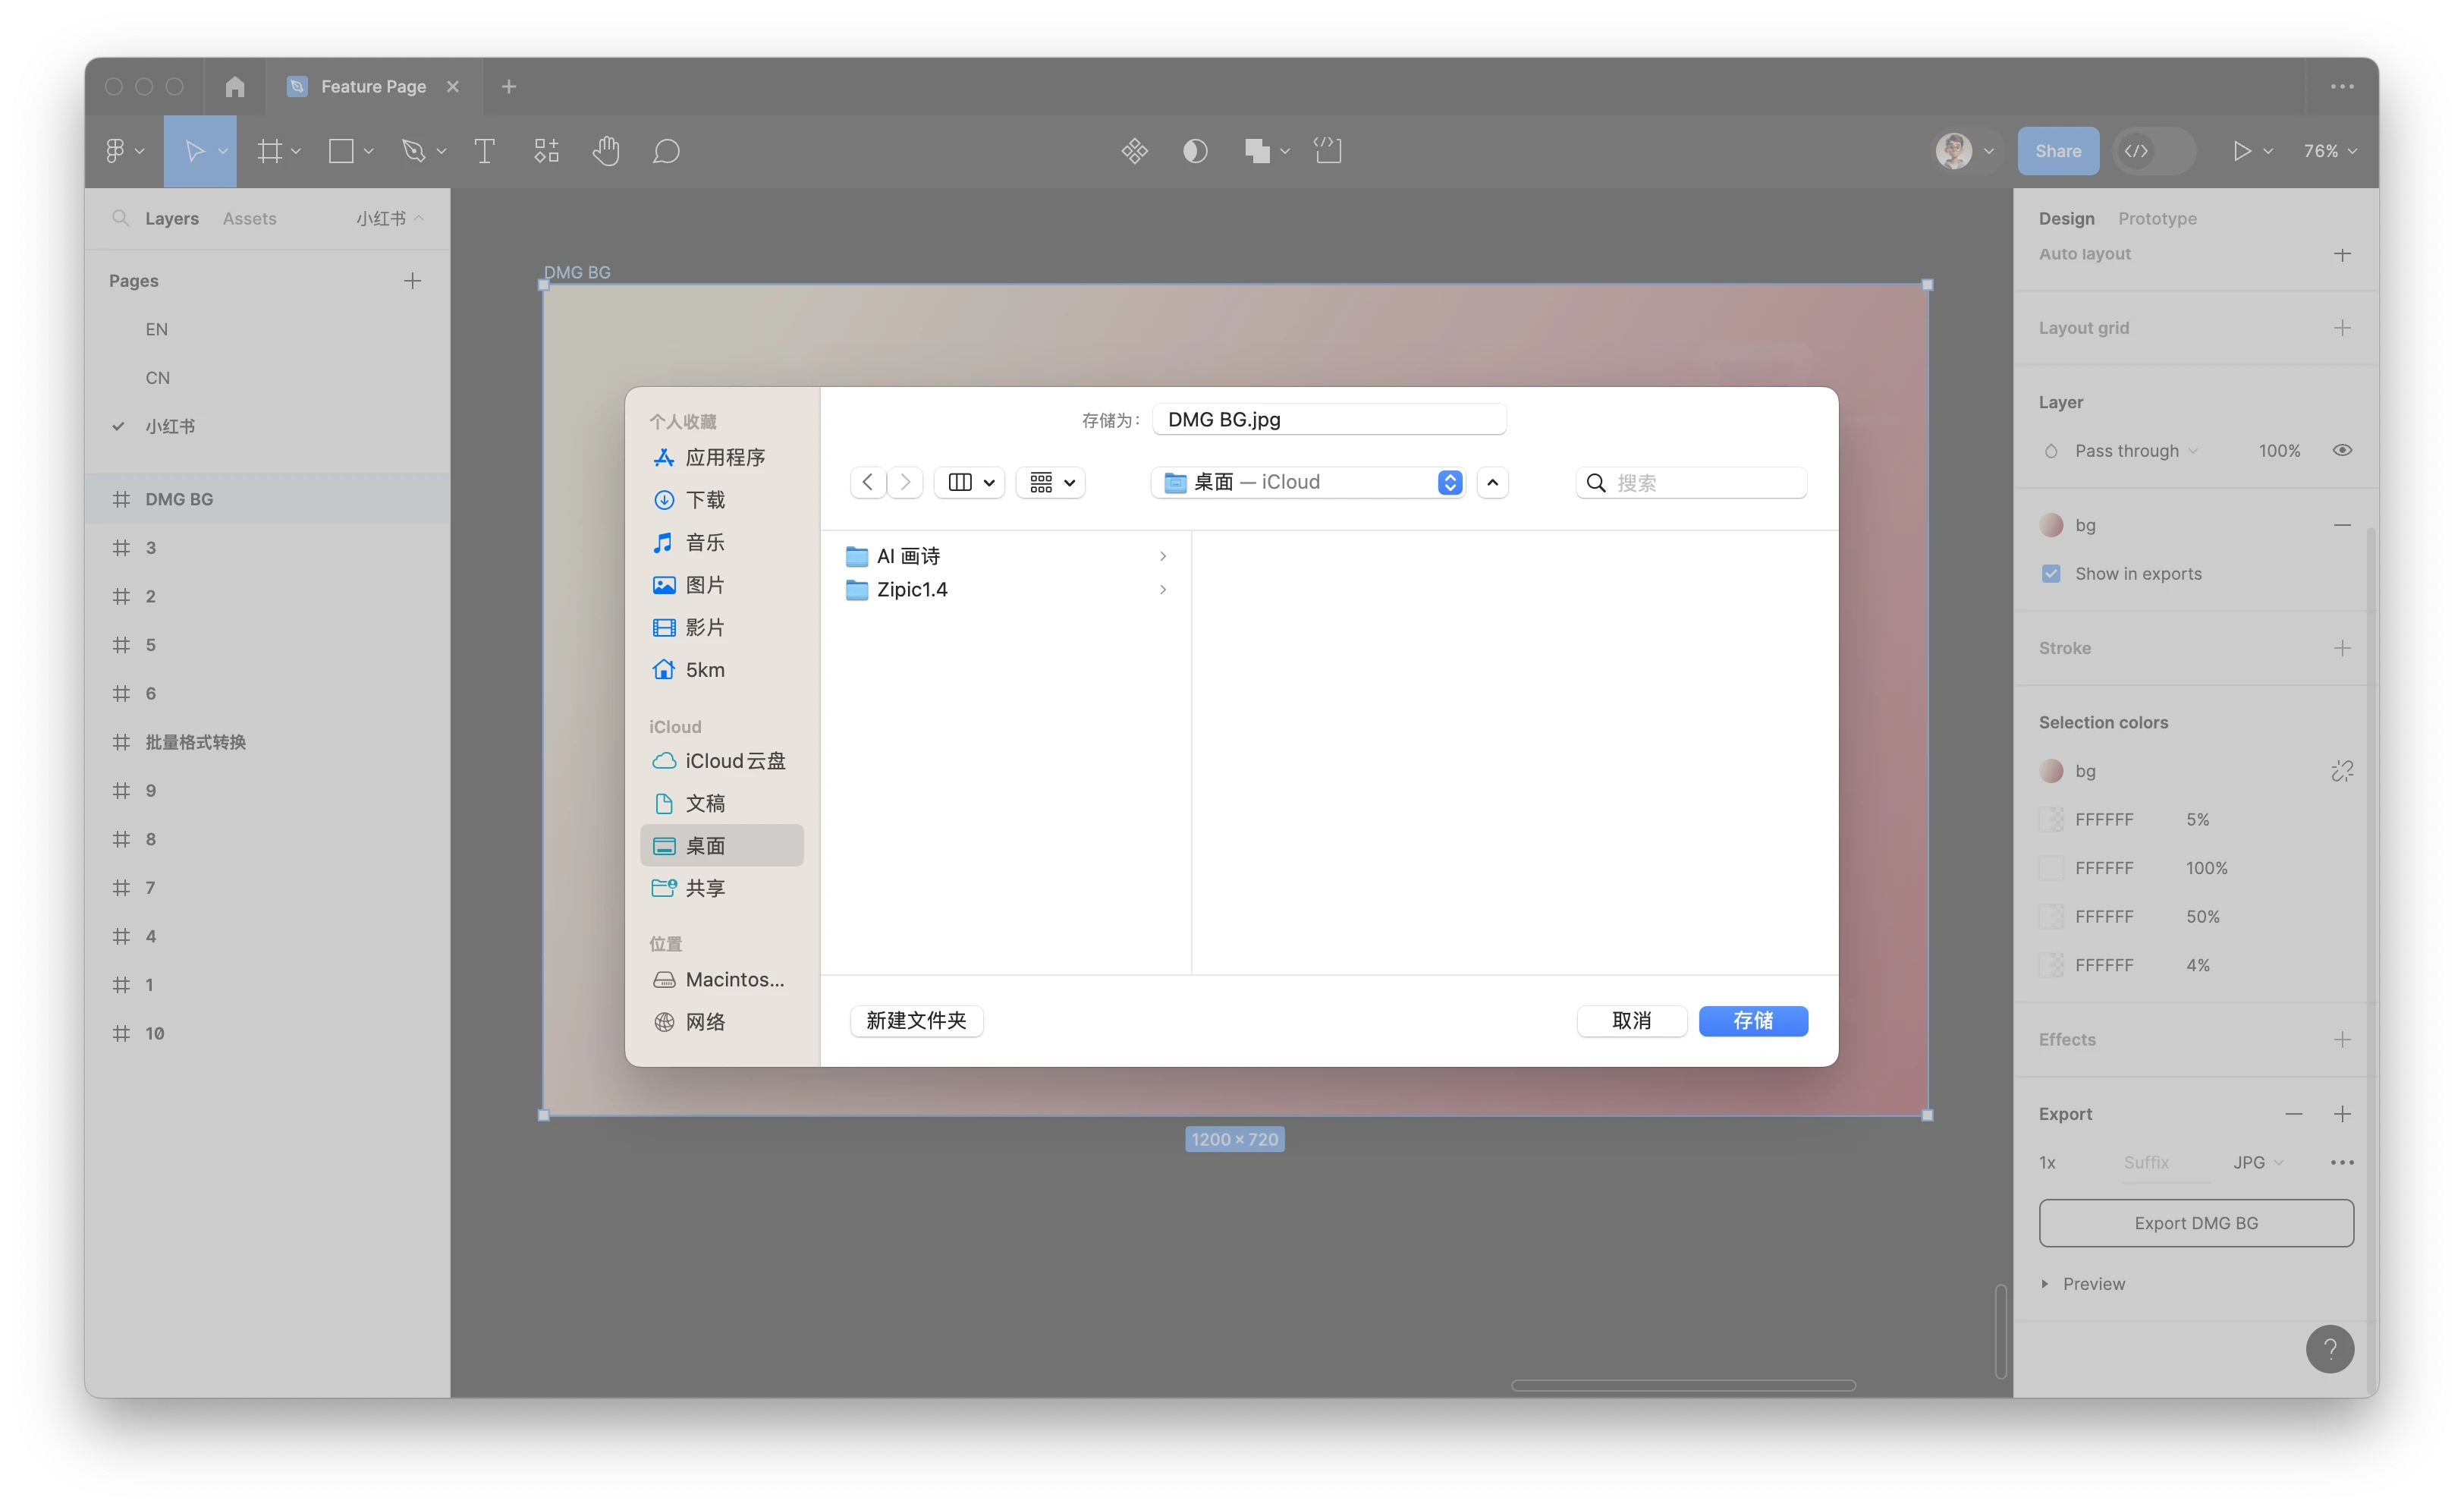Click the 存储为 filename input field

[x=1328, y=420]
